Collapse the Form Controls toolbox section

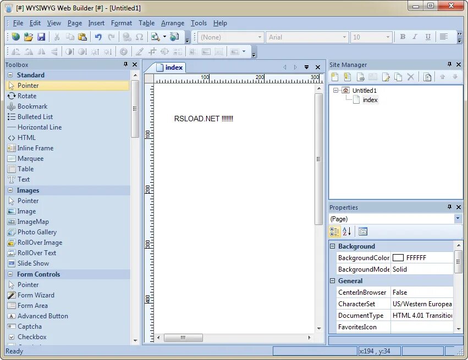[10, 274]
